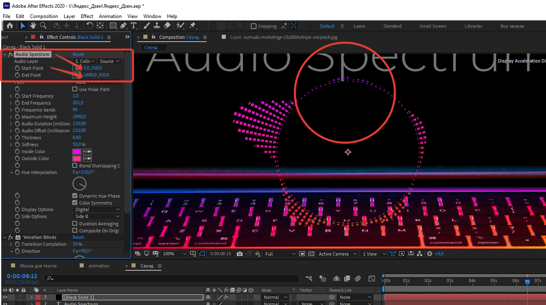Check Composite On Original option

(75, 231)
